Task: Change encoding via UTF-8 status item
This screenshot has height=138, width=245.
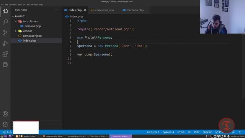Action: pos(181,132)
